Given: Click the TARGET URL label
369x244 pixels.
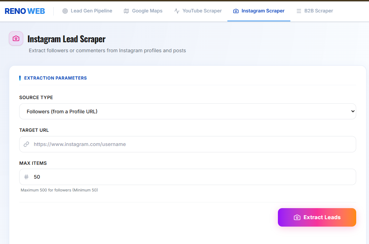Looking at the screenshot, I should tap(34, 130).
